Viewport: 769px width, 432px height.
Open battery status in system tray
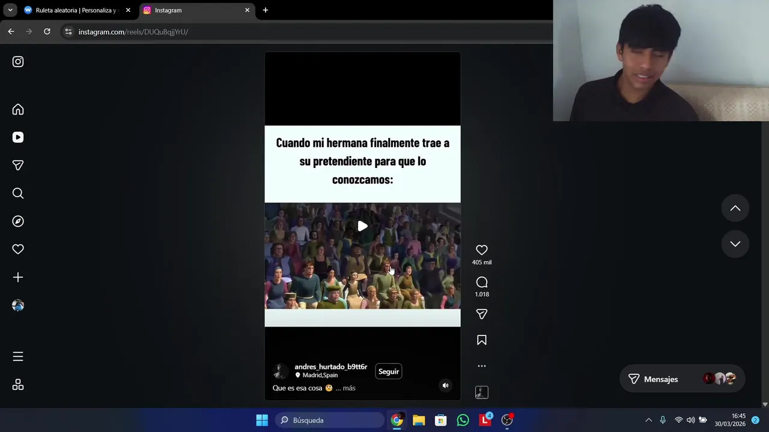coord(703,420)
